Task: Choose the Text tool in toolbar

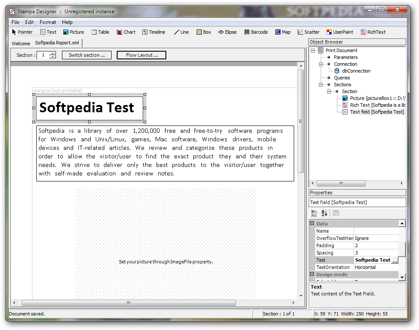Action: pyautogui.click(x=48, y=32)
